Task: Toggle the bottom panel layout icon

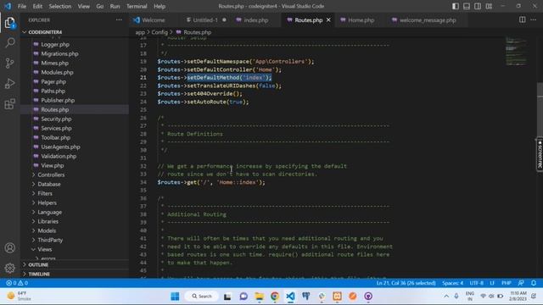Action: (x=467, y=6)
